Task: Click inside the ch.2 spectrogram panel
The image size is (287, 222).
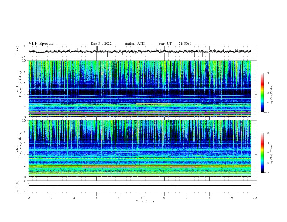Action: [140, 149]
